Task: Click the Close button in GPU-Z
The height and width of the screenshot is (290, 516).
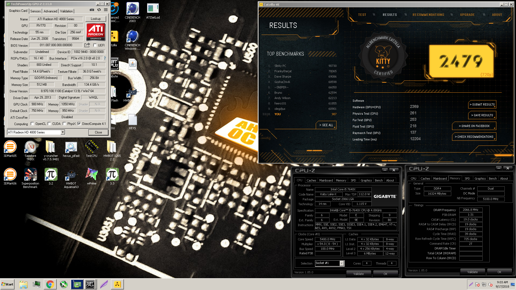Action: click(x=98, y=132)
